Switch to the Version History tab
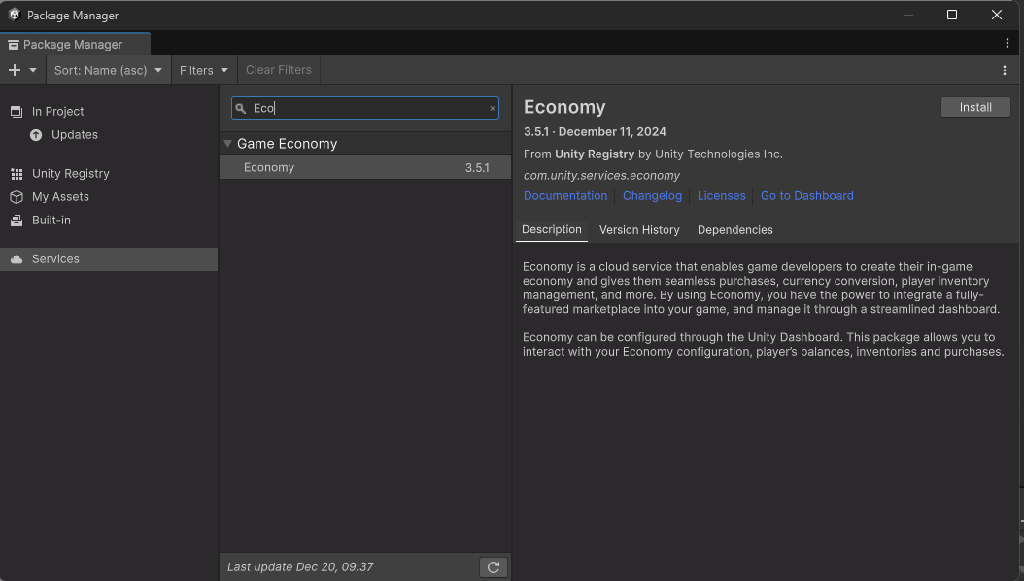 (x=639, y=230)
